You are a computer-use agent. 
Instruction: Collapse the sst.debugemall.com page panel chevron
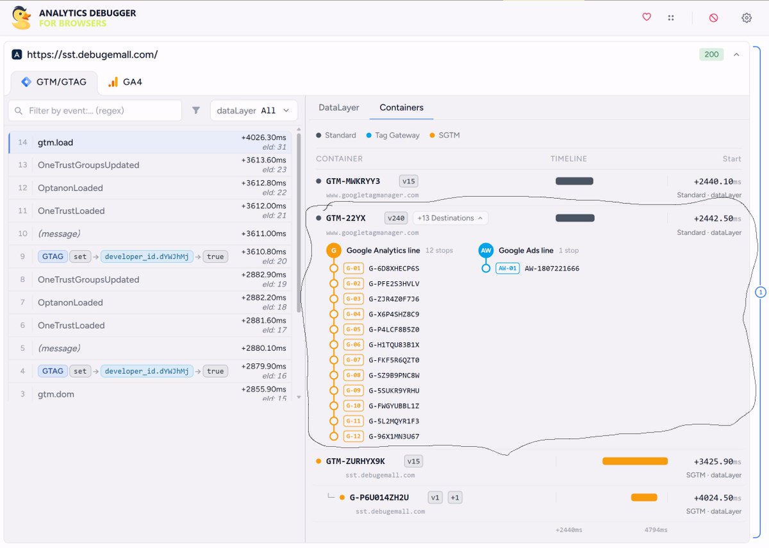click(x=736, y=54)
